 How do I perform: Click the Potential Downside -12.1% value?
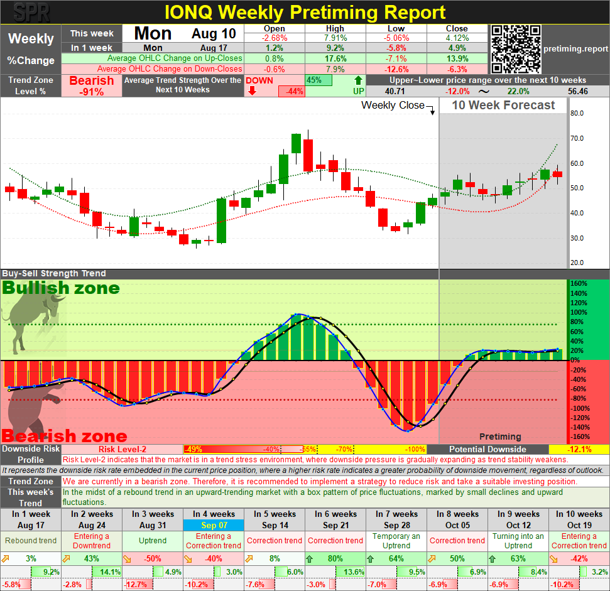point(579,449)
